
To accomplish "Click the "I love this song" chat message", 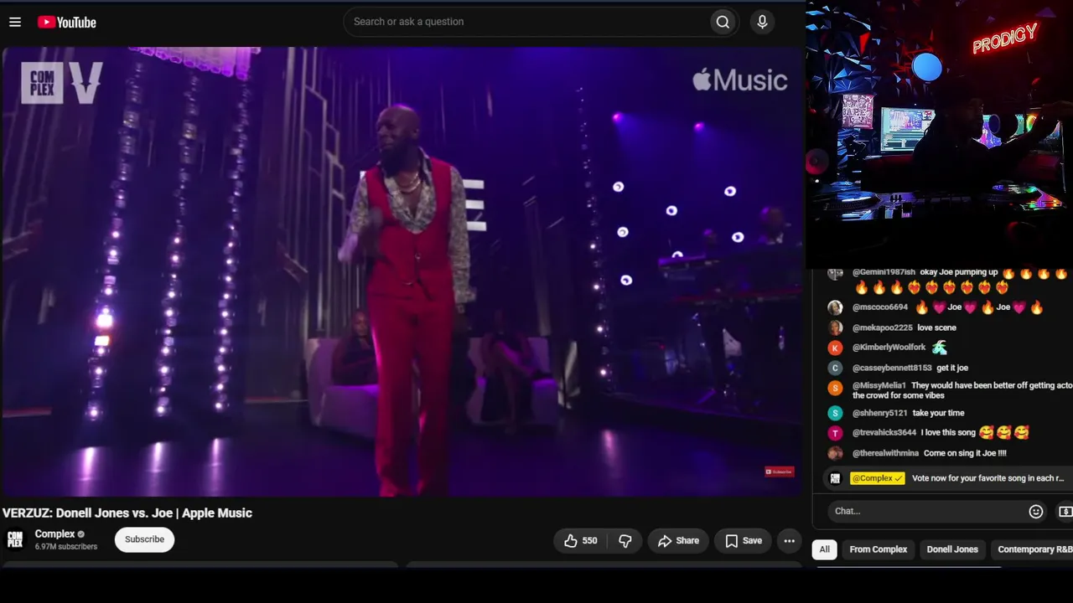I will [948, 433].
